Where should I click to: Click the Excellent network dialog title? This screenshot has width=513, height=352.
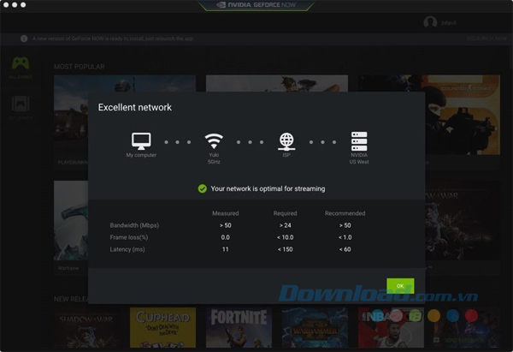coord(135,107)
